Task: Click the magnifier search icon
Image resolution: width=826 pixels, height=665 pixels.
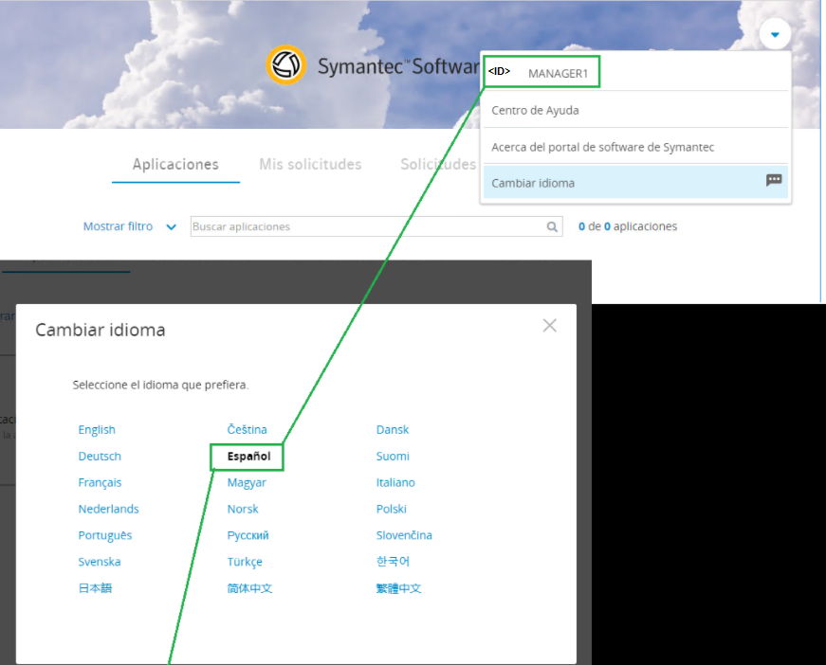Action: (552, 226)
